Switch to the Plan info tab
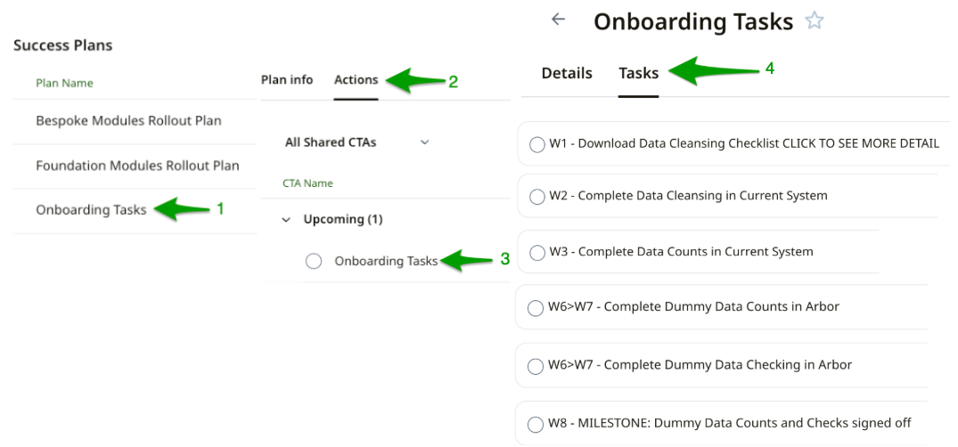Screen dimensions: 958x447 [x=287, y=80]
